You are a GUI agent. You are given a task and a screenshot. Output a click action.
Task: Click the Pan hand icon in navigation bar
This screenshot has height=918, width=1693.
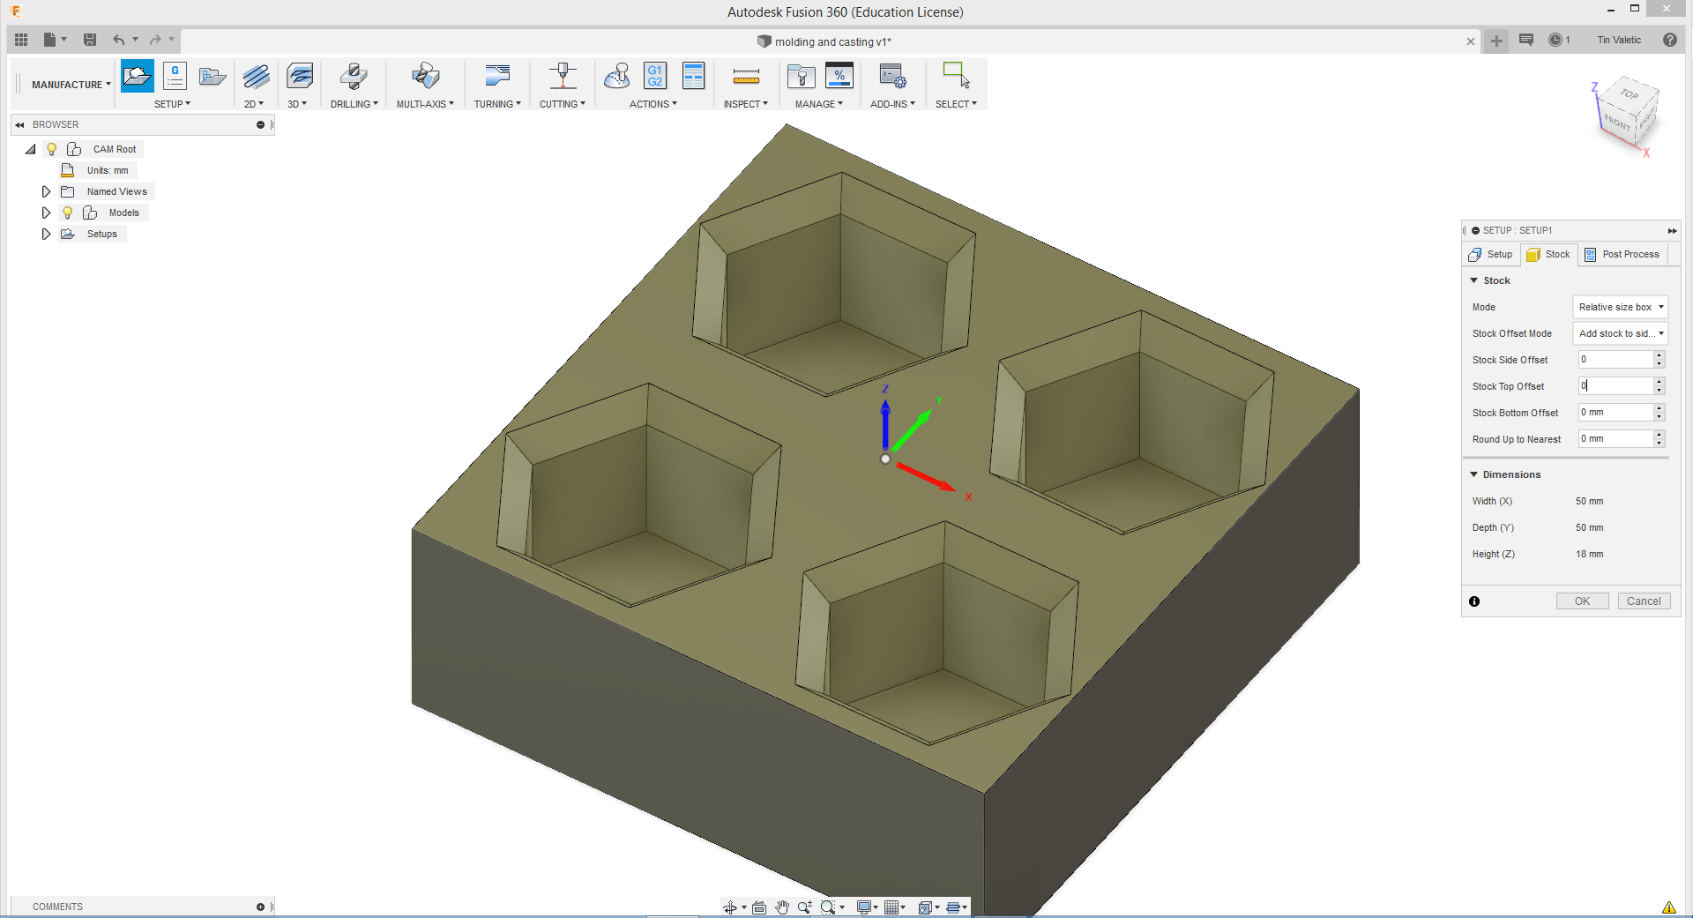tap(782, 907)
